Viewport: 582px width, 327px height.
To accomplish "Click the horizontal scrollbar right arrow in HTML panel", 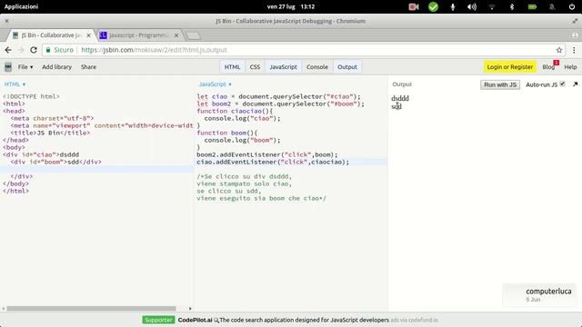I will [190, 309].
